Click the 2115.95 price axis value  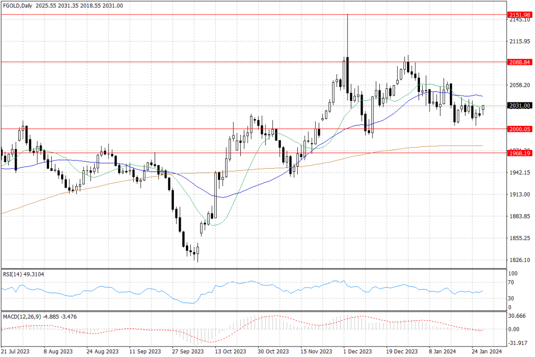click(x=518, y=41)
